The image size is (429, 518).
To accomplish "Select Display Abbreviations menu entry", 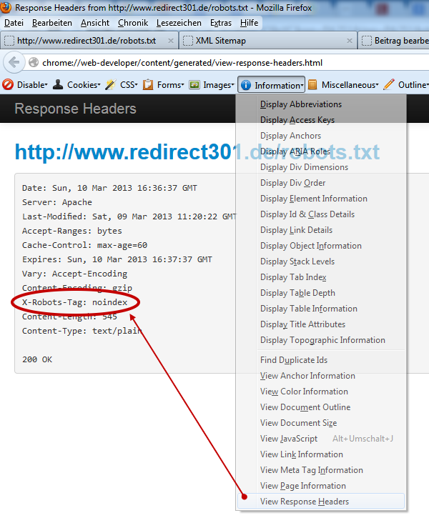I will click(321, 104).
